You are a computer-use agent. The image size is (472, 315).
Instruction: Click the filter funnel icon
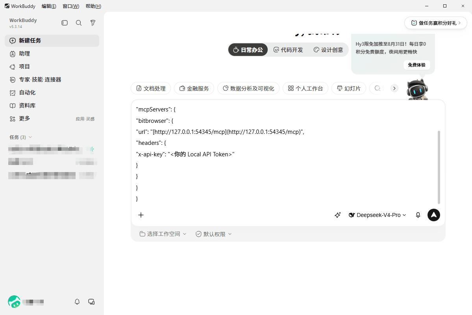(x=93, y=23)
